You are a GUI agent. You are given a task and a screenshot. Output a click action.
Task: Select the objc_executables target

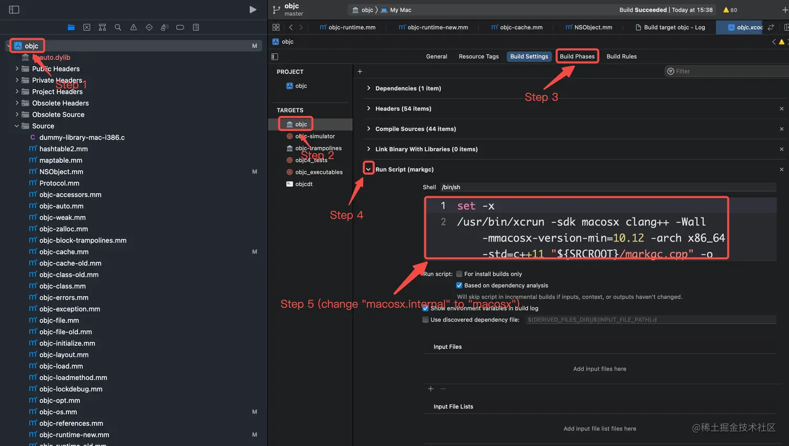pos(314,172)
